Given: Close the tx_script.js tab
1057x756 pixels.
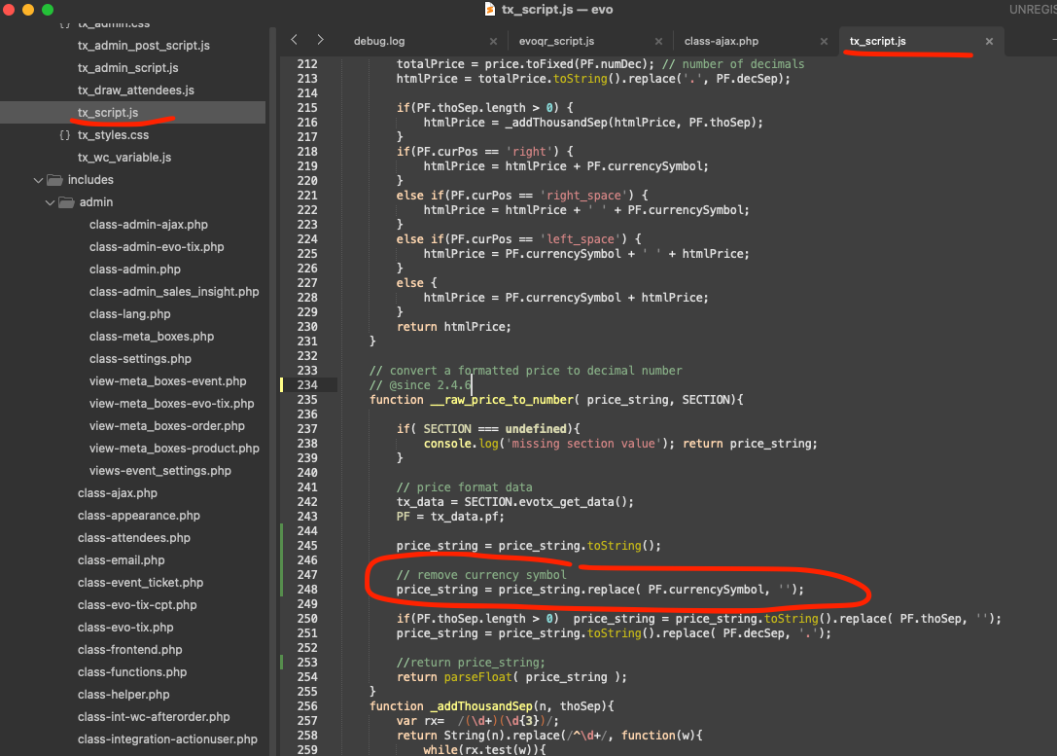Looking at the screenshot, I should click(989, 42).
